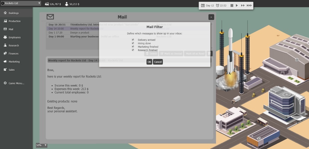Viewport: 309px width, 149px height.
Task: Click the mail list scrollbar up arrow
Action: (x=212, y=24)
